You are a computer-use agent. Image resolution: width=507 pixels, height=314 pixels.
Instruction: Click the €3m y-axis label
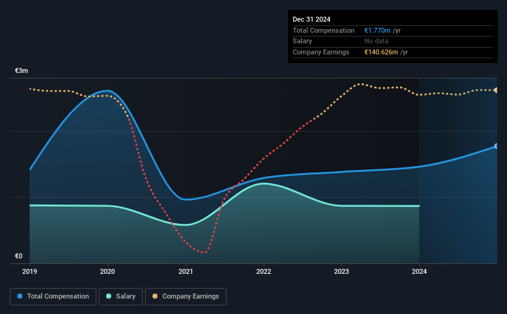click(x=22, y=70)
